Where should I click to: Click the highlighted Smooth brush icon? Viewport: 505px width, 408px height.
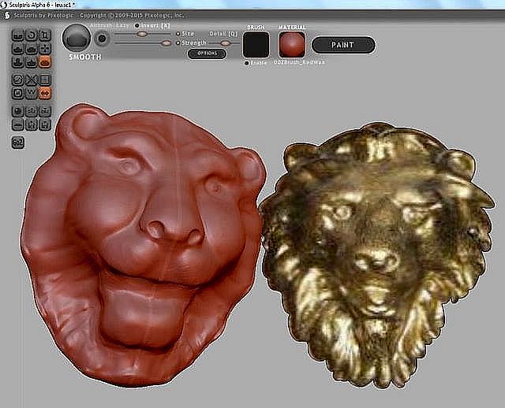pyautogui.click(x=45, y=60)
